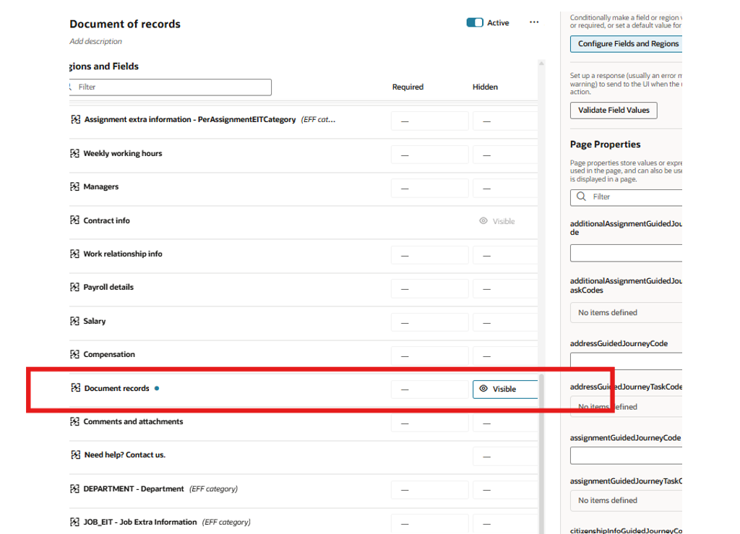Select the Weekly working hours row label

point(123,153)
